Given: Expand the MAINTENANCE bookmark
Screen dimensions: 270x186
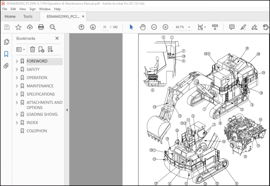Looking at the screenshot, I should click(17, 86).
